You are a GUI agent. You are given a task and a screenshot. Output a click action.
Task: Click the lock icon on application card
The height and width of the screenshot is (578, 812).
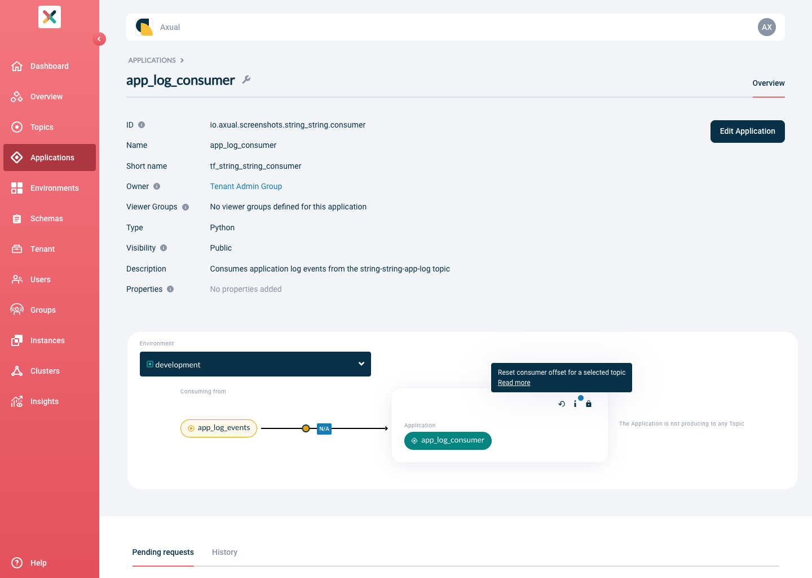pos(589,404)
